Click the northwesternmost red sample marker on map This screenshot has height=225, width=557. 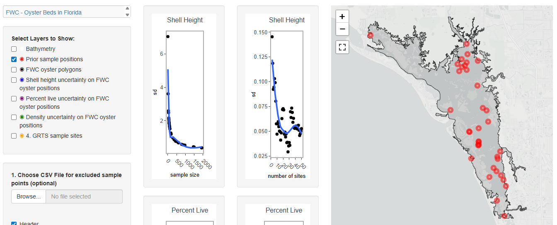[370, 35]
